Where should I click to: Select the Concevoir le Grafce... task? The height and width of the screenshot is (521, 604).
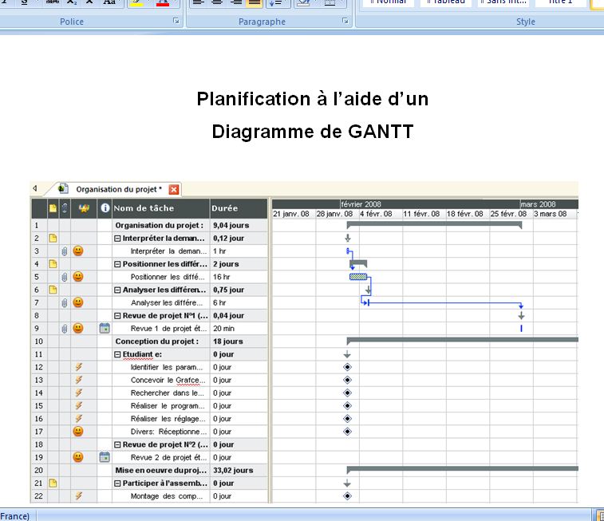click(168, 380)
